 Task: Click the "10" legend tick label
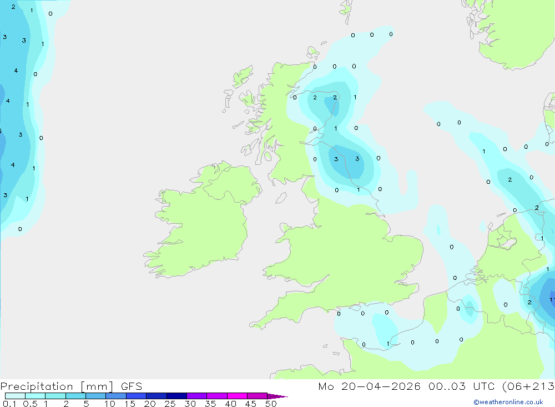[x=109, y=404]
